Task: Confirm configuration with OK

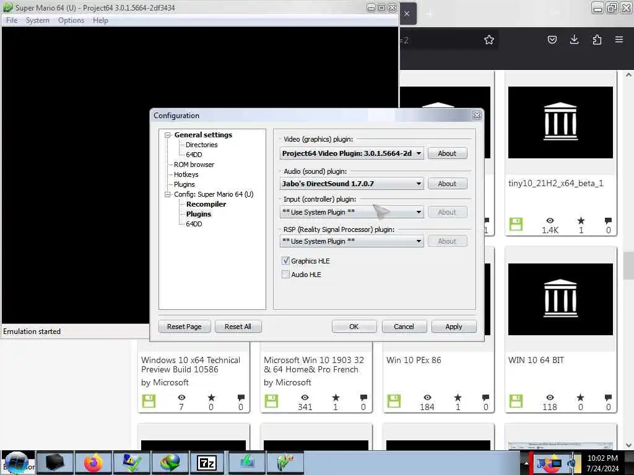Action: tap(354, 327)
